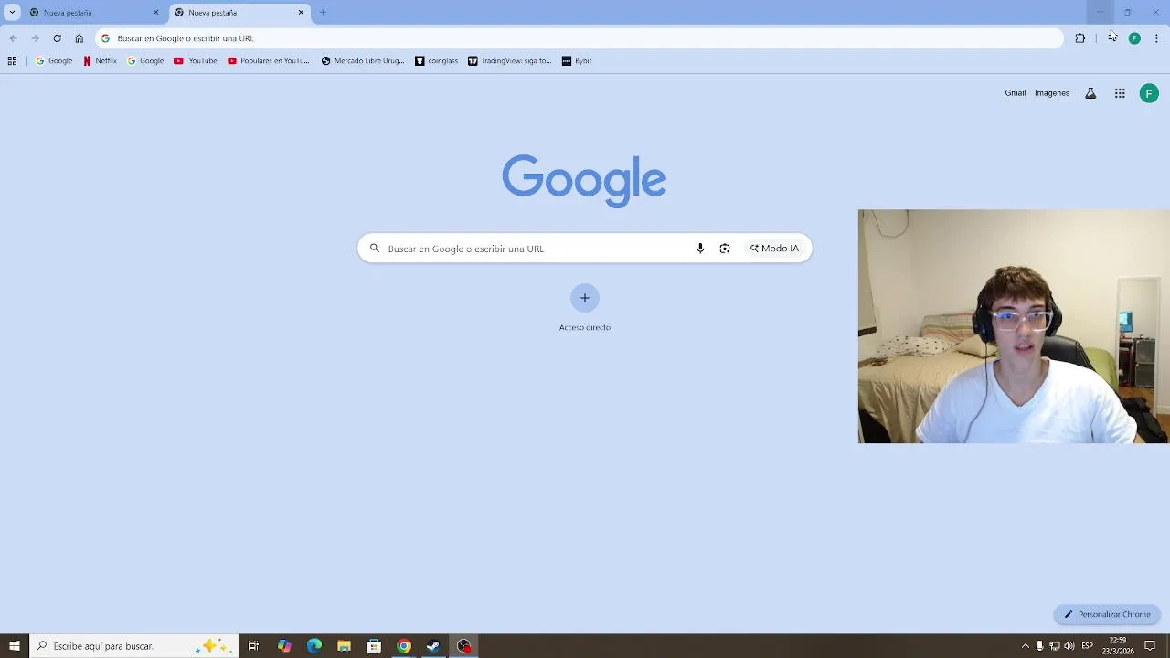Open Windows Start menu

(15, 646)
